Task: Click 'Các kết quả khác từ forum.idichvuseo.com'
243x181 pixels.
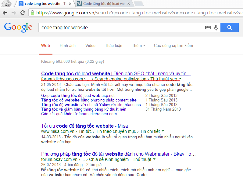Action: click(79, 114)
